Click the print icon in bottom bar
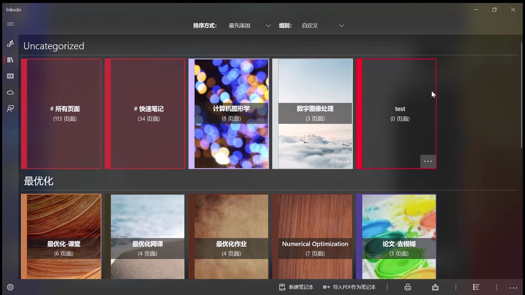This screenshot has width=525, height=295. tap(408, 287)
